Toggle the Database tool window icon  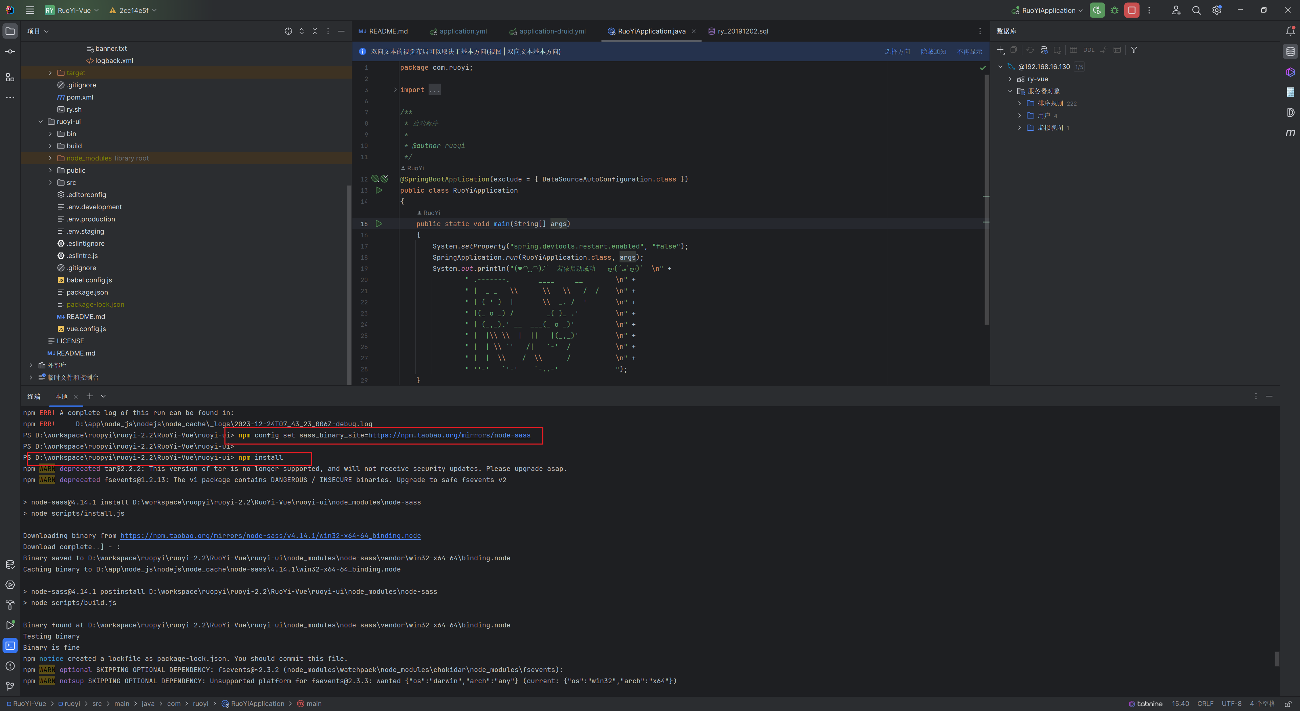[1290, 51]
